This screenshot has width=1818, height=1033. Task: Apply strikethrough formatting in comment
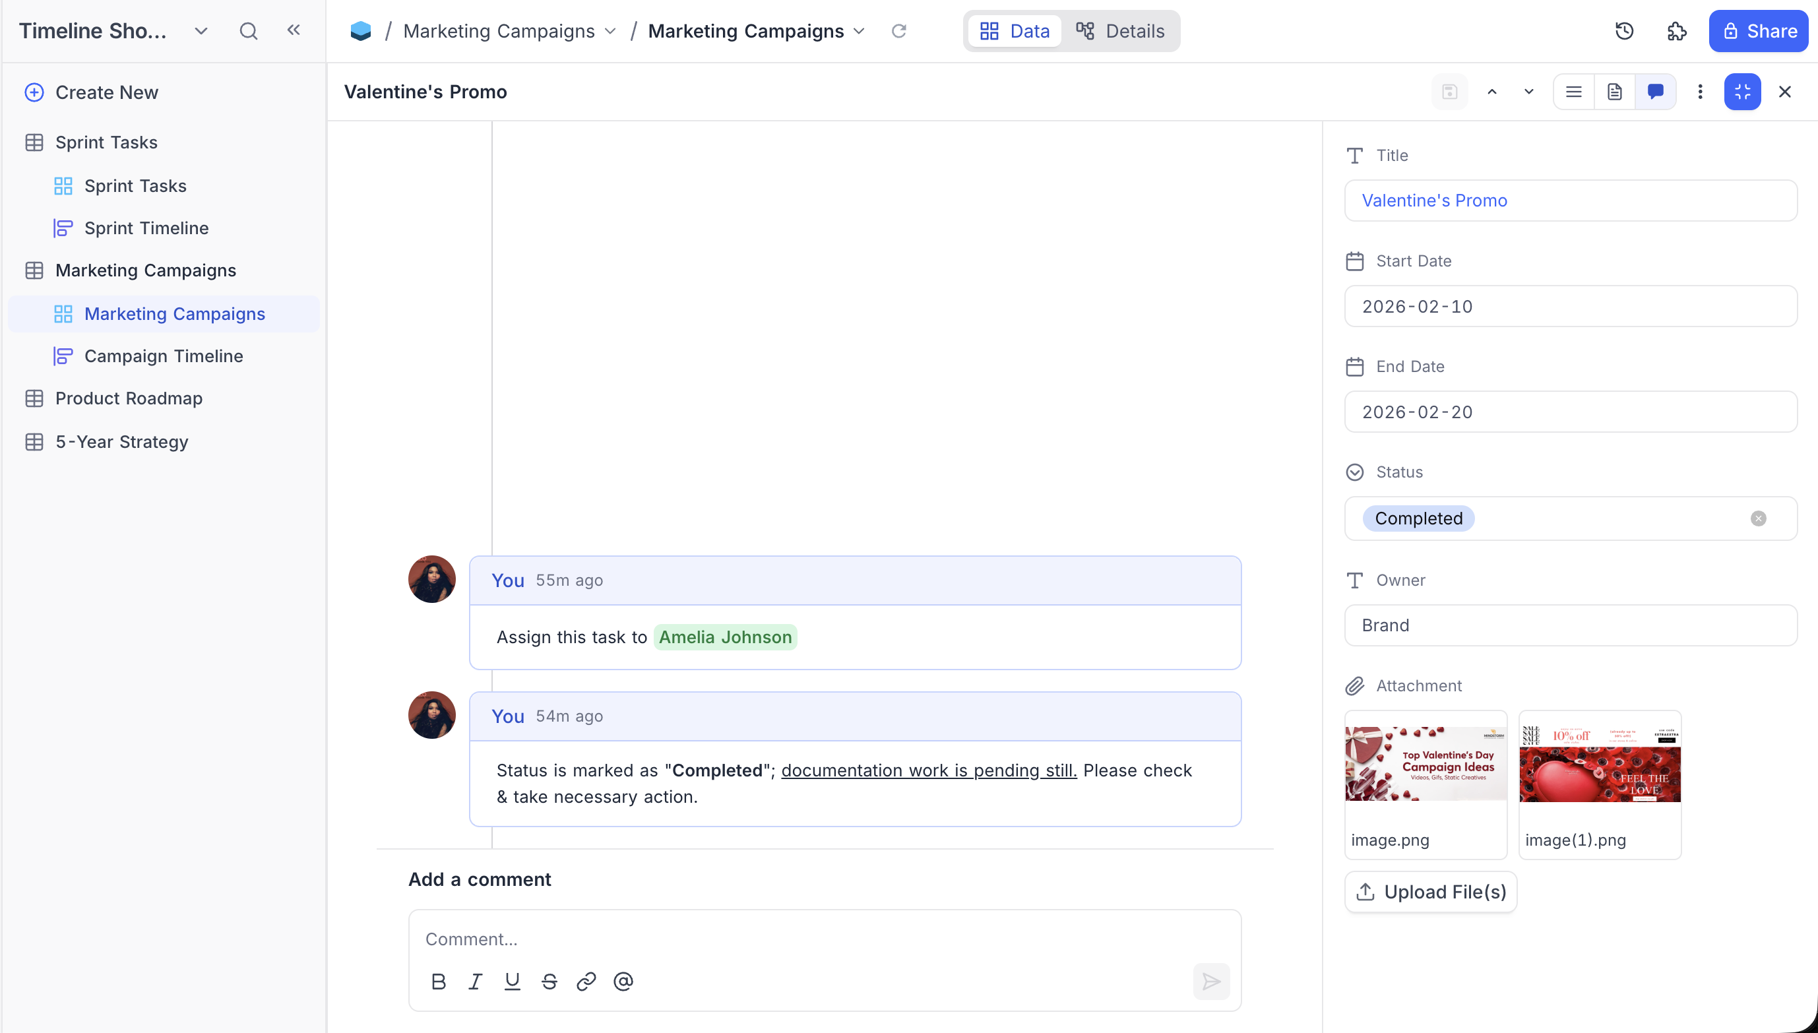pyautogui.click(x=549, y=981)
